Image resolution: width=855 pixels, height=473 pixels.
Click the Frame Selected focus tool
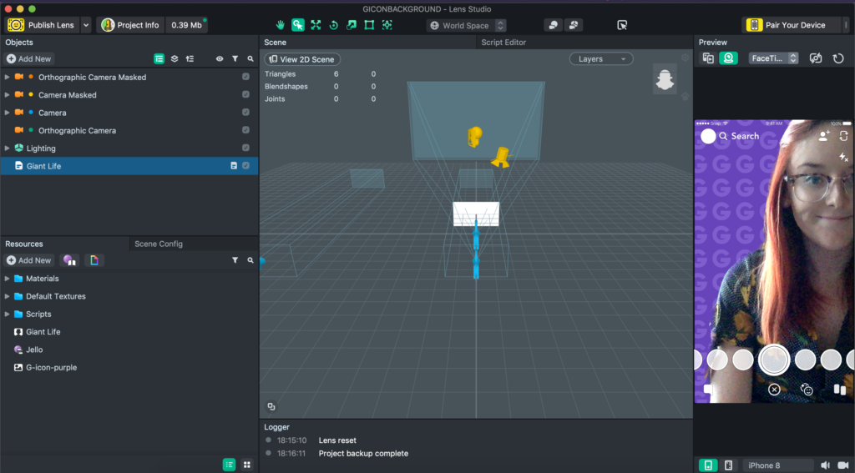tap(387, 25)
